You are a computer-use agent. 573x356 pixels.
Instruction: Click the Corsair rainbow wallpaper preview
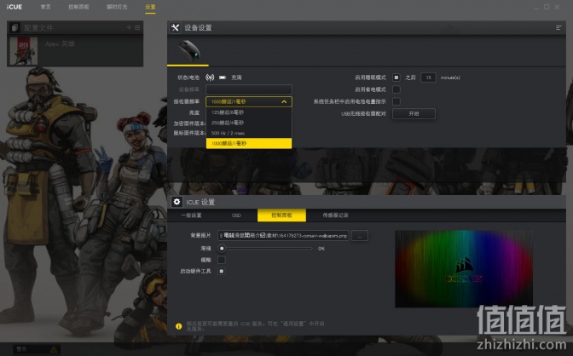[x=464, y=269]
